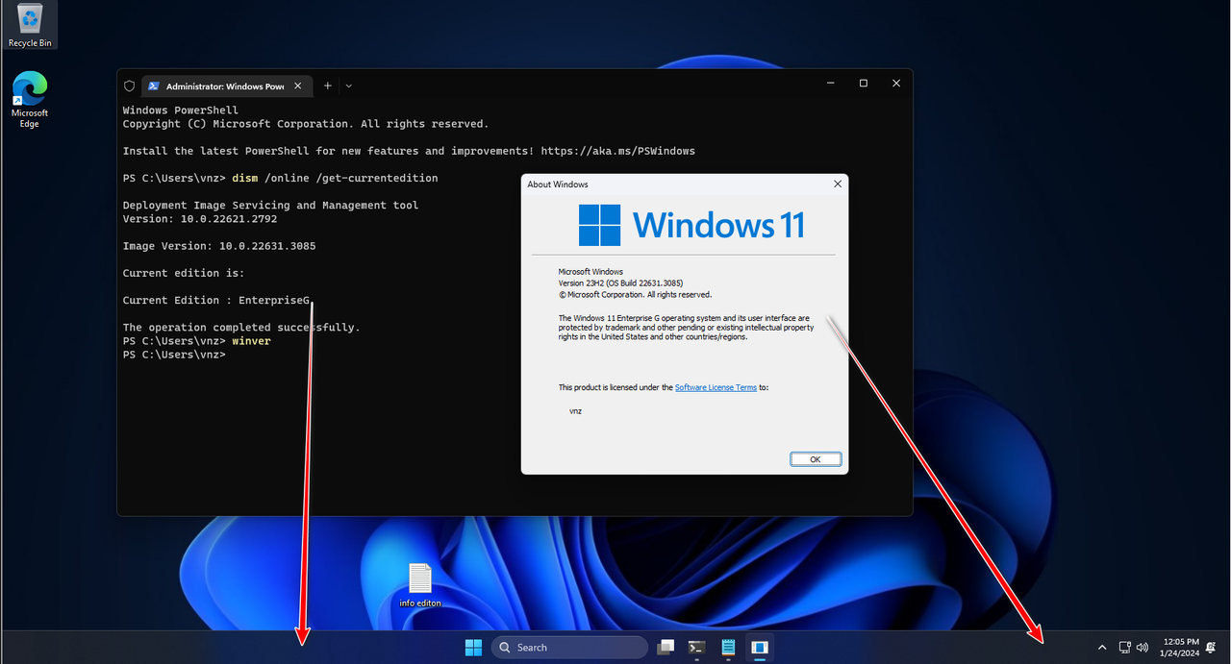Close the Terminal window
Image resolution: width=1231 pixels, height=664 pixels.
pyautogui.click(x=896, y=84)
